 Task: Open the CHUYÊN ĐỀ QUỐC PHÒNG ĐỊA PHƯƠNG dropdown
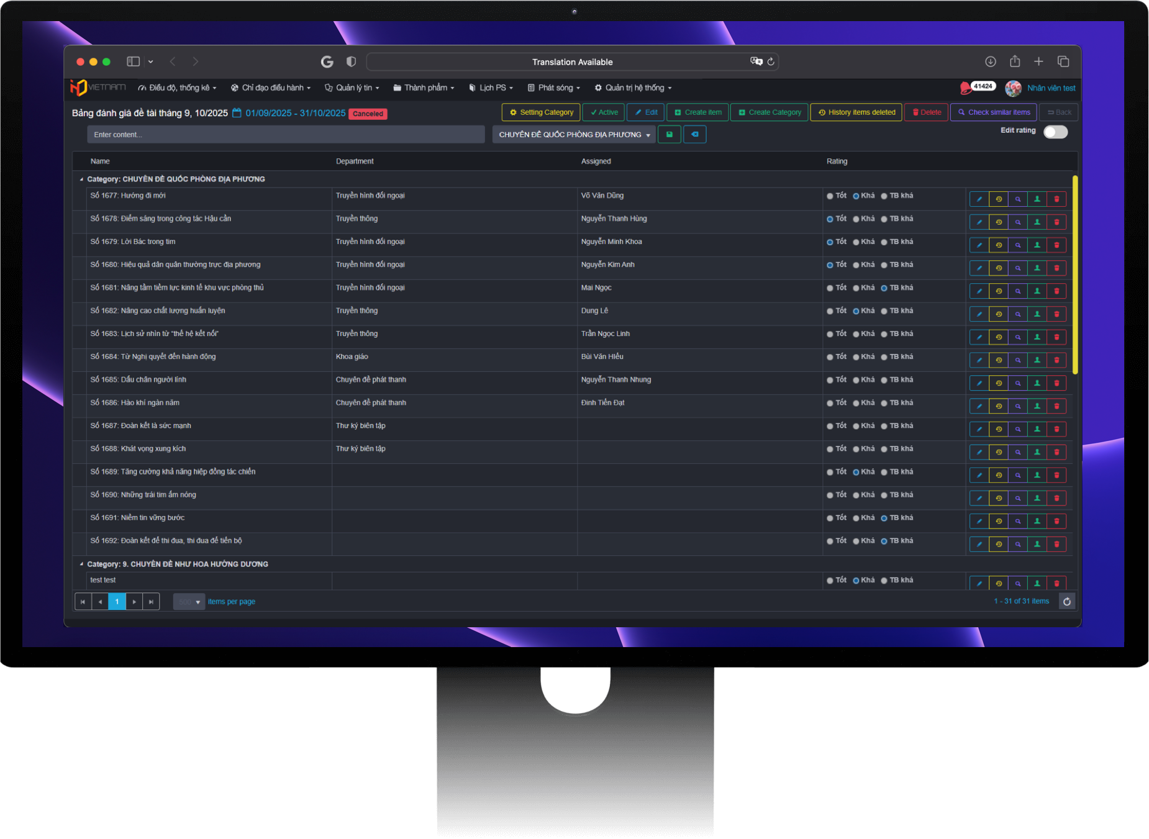point(574,135)
